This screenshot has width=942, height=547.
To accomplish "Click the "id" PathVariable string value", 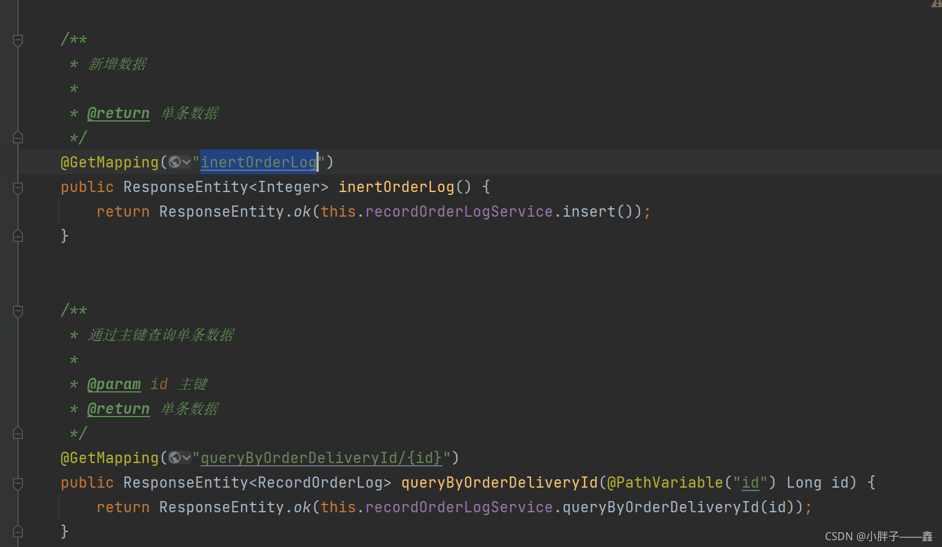I will (750, 482).
